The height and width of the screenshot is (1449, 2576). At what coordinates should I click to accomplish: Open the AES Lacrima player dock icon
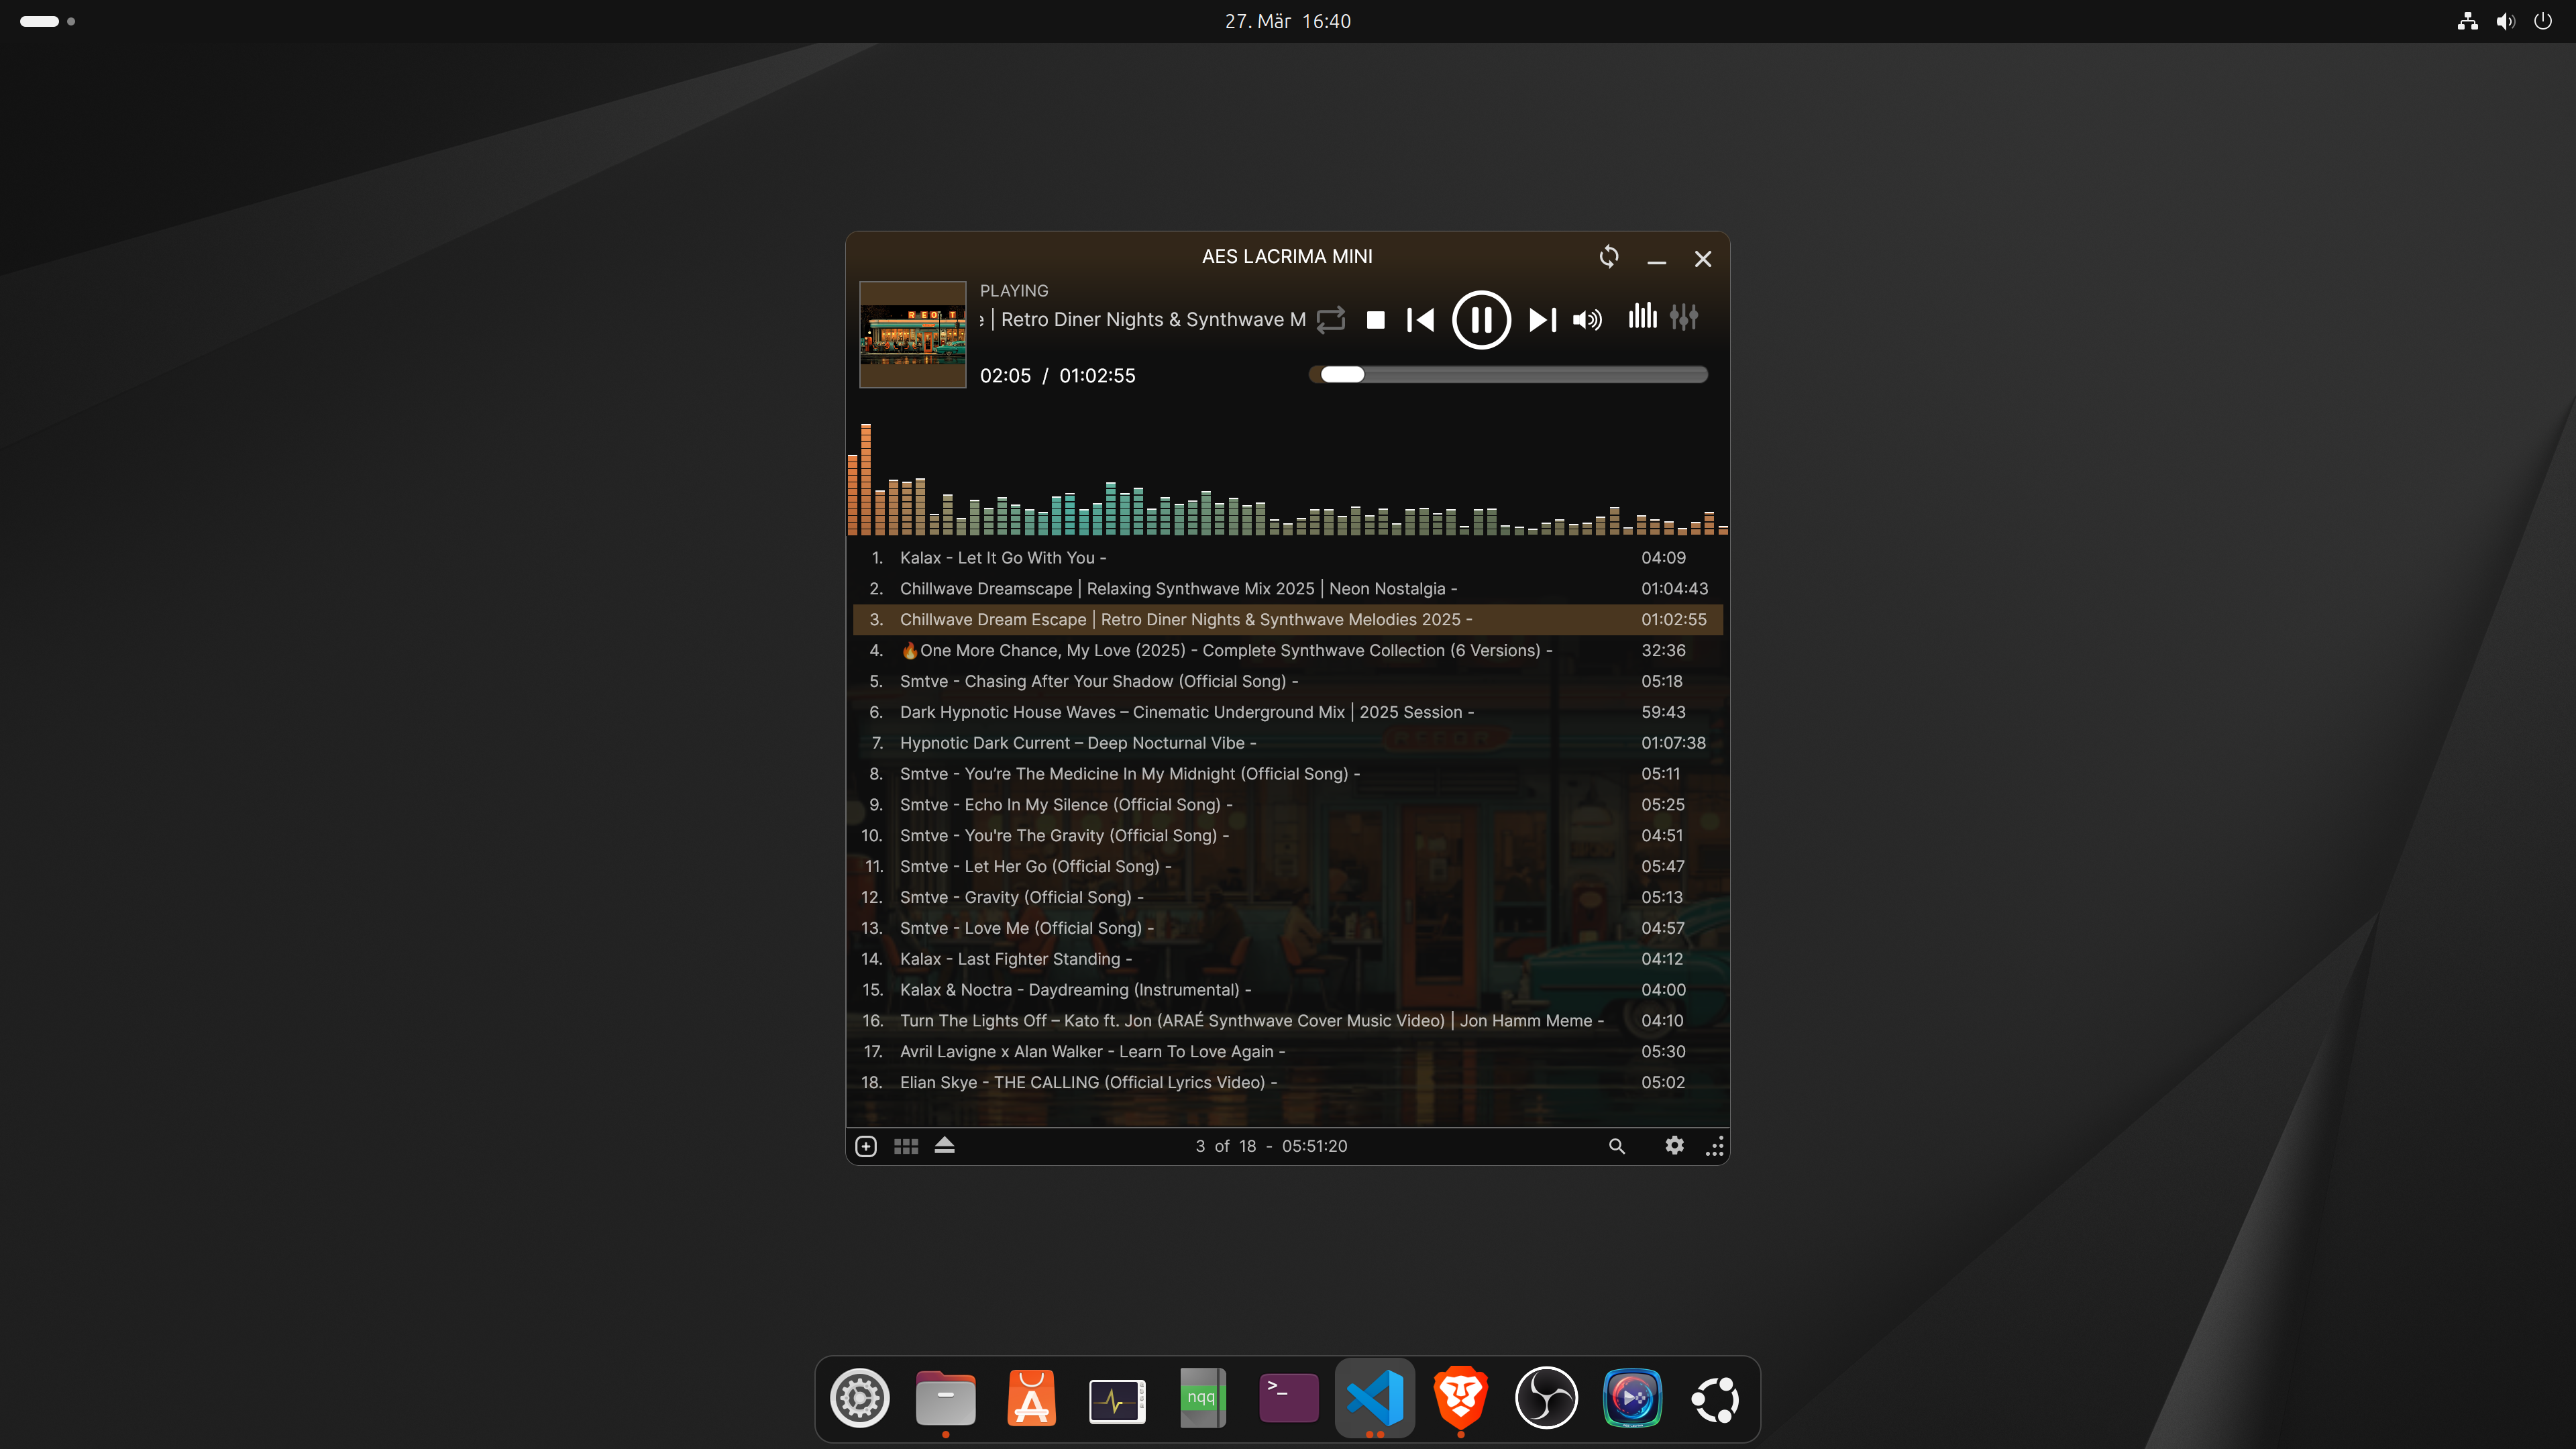tap(1632, 1398)
